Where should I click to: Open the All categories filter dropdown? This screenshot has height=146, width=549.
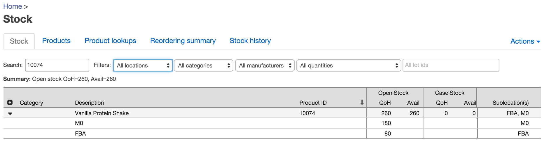(204, 65)
